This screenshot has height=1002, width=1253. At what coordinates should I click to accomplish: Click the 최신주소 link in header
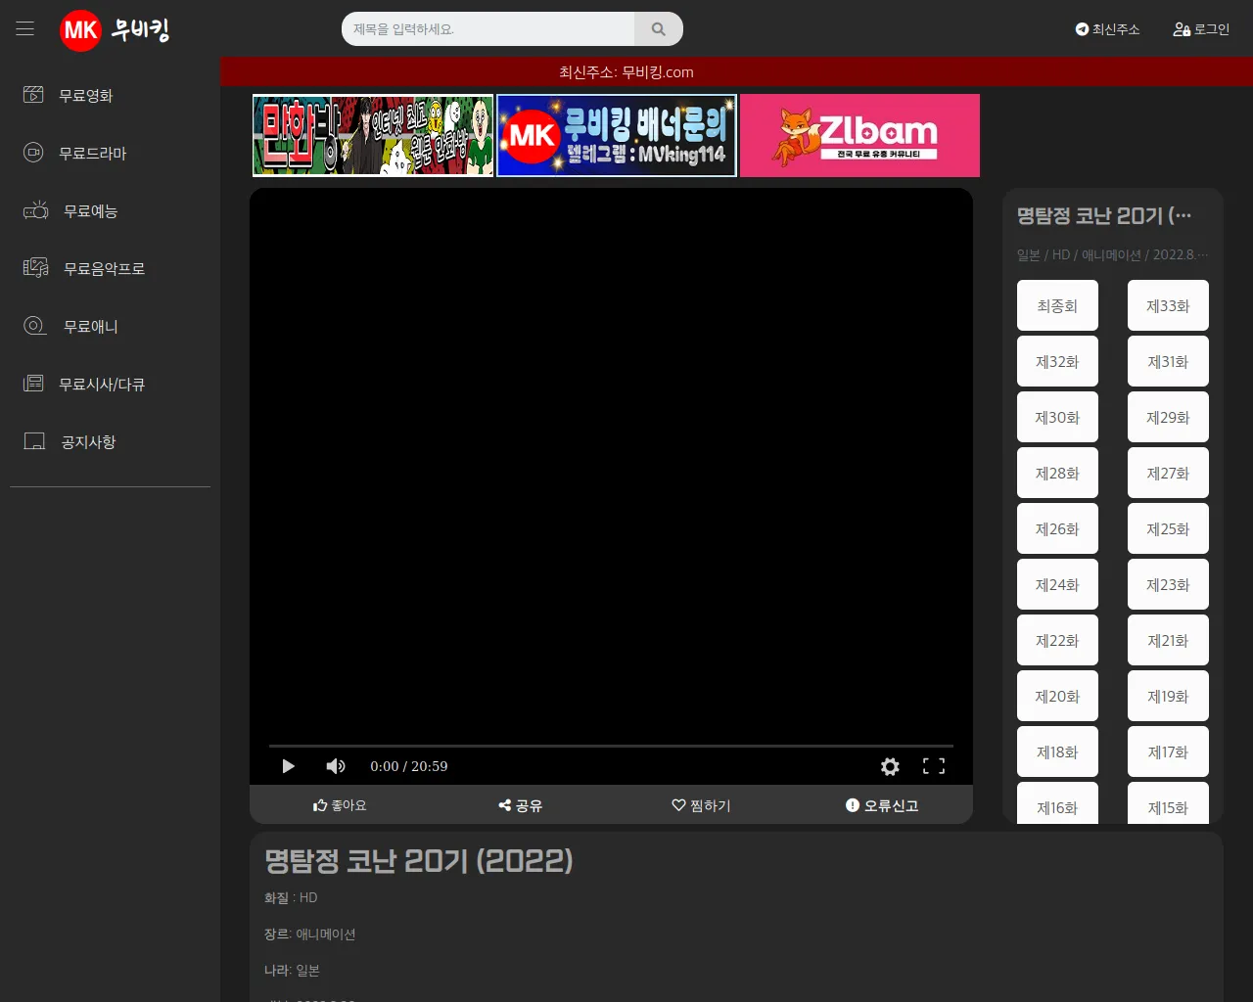1107,29
